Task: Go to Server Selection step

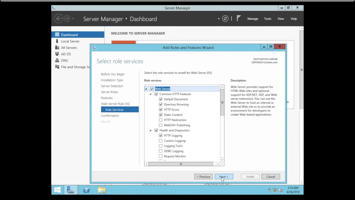Action: [x=112, y=86]
